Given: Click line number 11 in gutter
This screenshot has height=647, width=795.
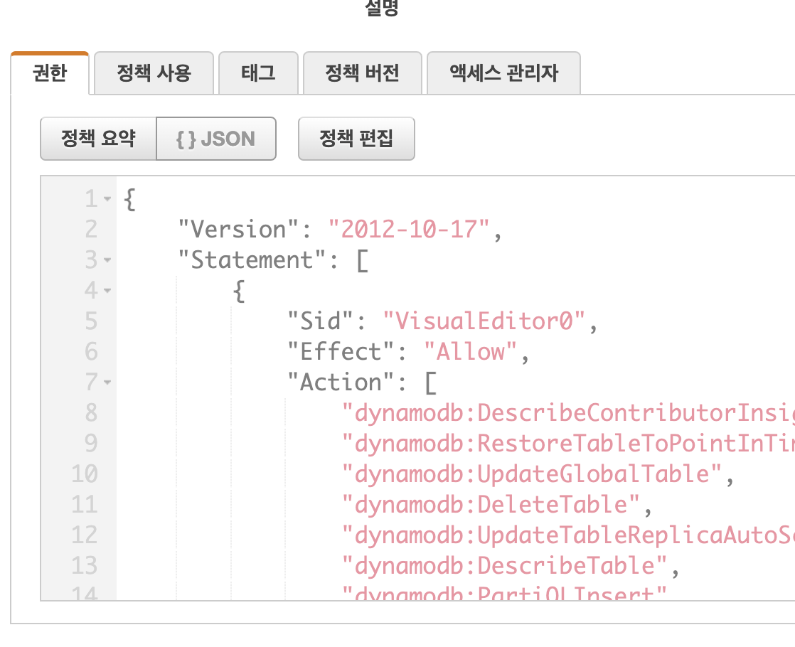Looking at the screenshot, I should click(84, 505).
